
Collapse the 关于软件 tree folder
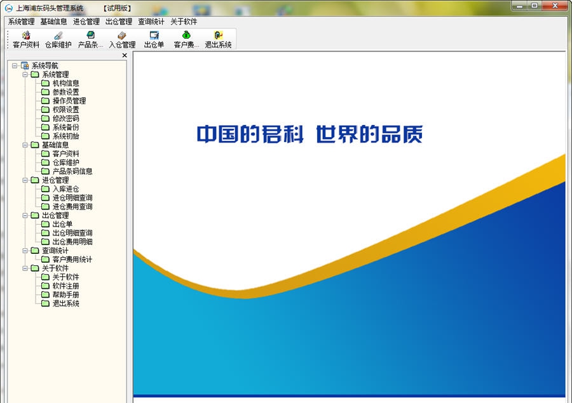click(x=25, y=268)
